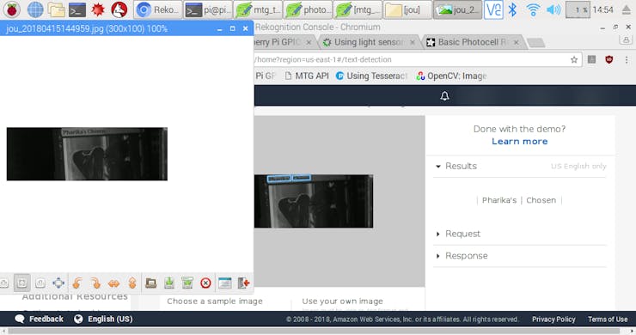The width and height of the screenshot is (636, 335).
Task: Toggle original size zoom button
Action: [x=40, y=283]
